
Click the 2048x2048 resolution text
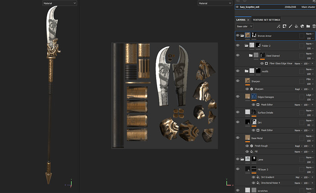coord(290,7)
